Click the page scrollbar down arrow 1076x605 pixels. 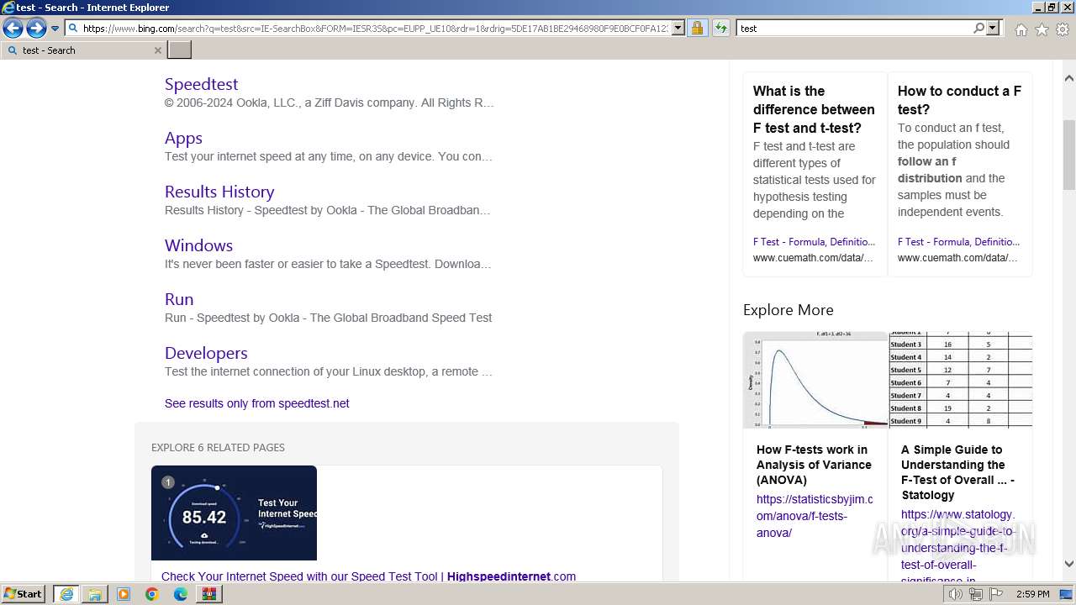pyautogui.click(x=1069, y=564)
